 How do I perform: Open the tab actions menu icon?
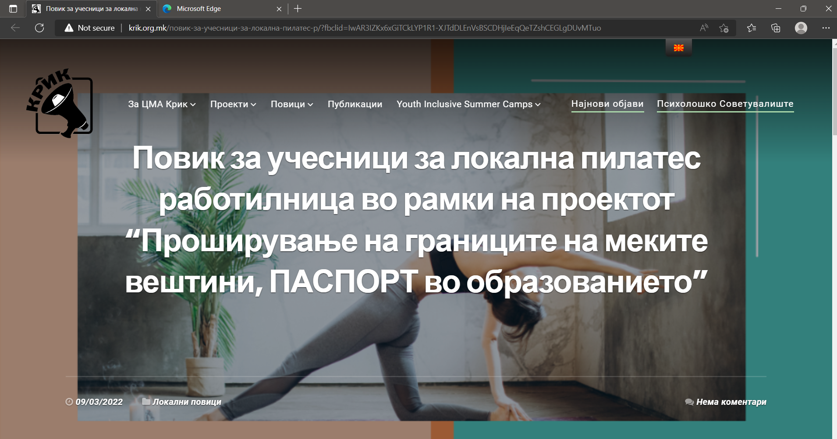[13, 9]
